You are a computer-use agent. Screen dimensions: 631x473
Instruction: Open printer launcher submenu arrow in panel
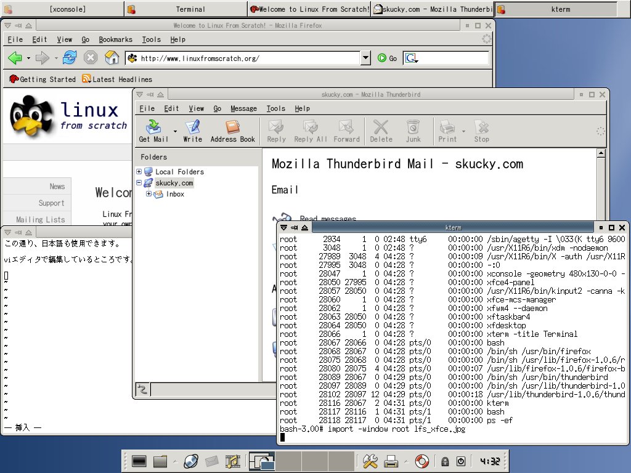point(405,461)
